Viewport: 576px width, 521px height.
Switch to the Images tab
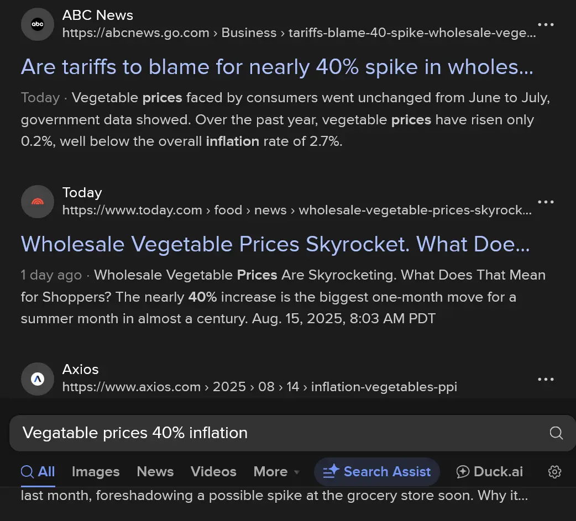(96, 472)
